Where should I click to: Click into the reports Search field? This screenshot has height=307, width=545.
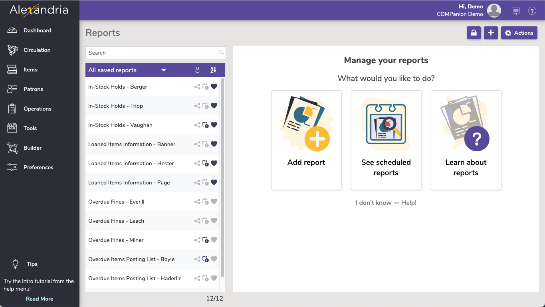(152, 53)
